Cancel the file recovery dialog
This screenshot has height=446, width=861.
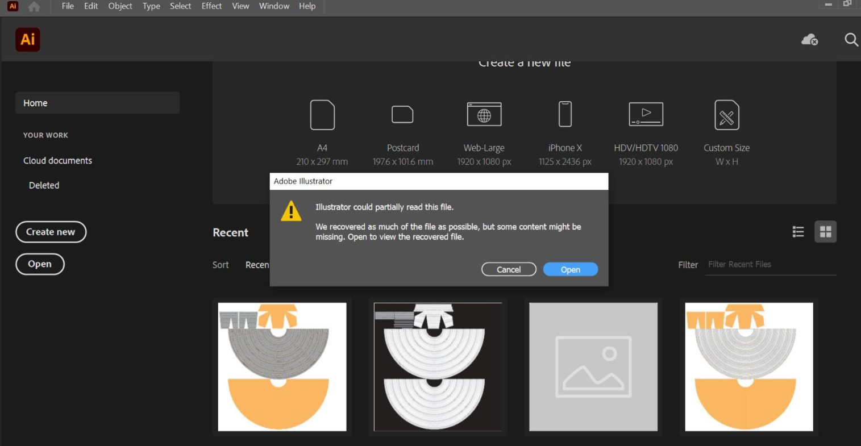pyautogui.click(x=509, y=269)
